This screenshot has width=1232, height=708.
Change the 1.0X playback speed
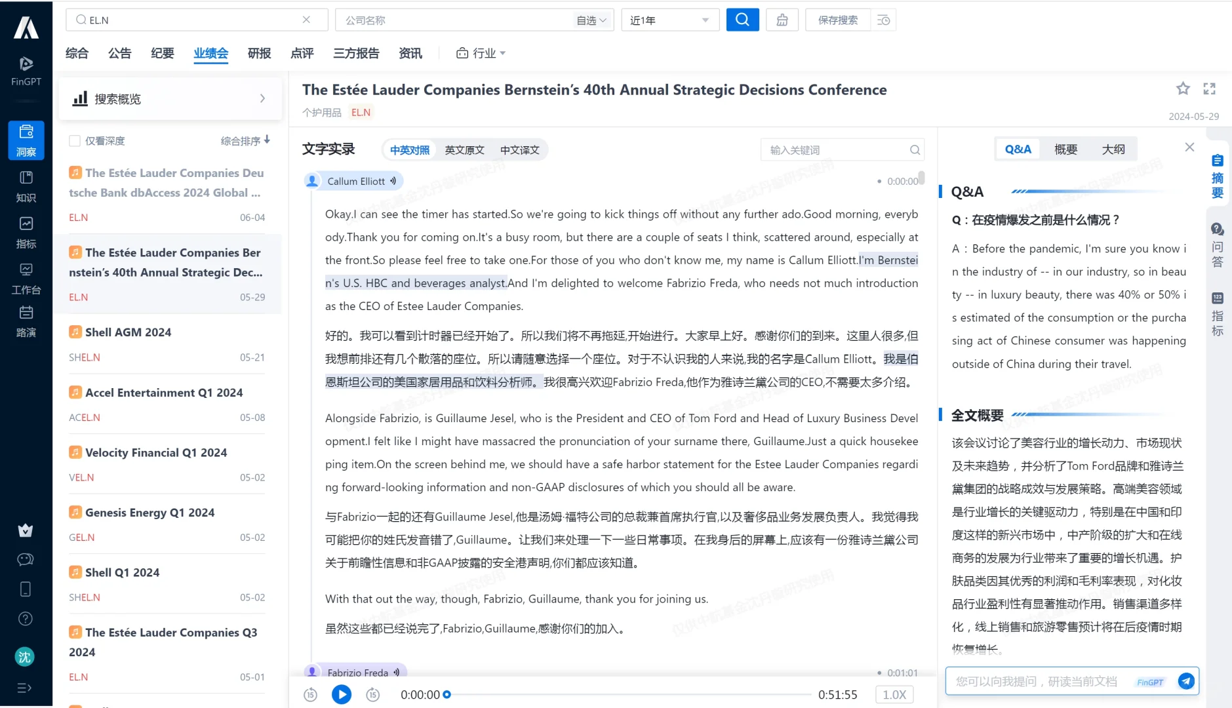(894, 695)
